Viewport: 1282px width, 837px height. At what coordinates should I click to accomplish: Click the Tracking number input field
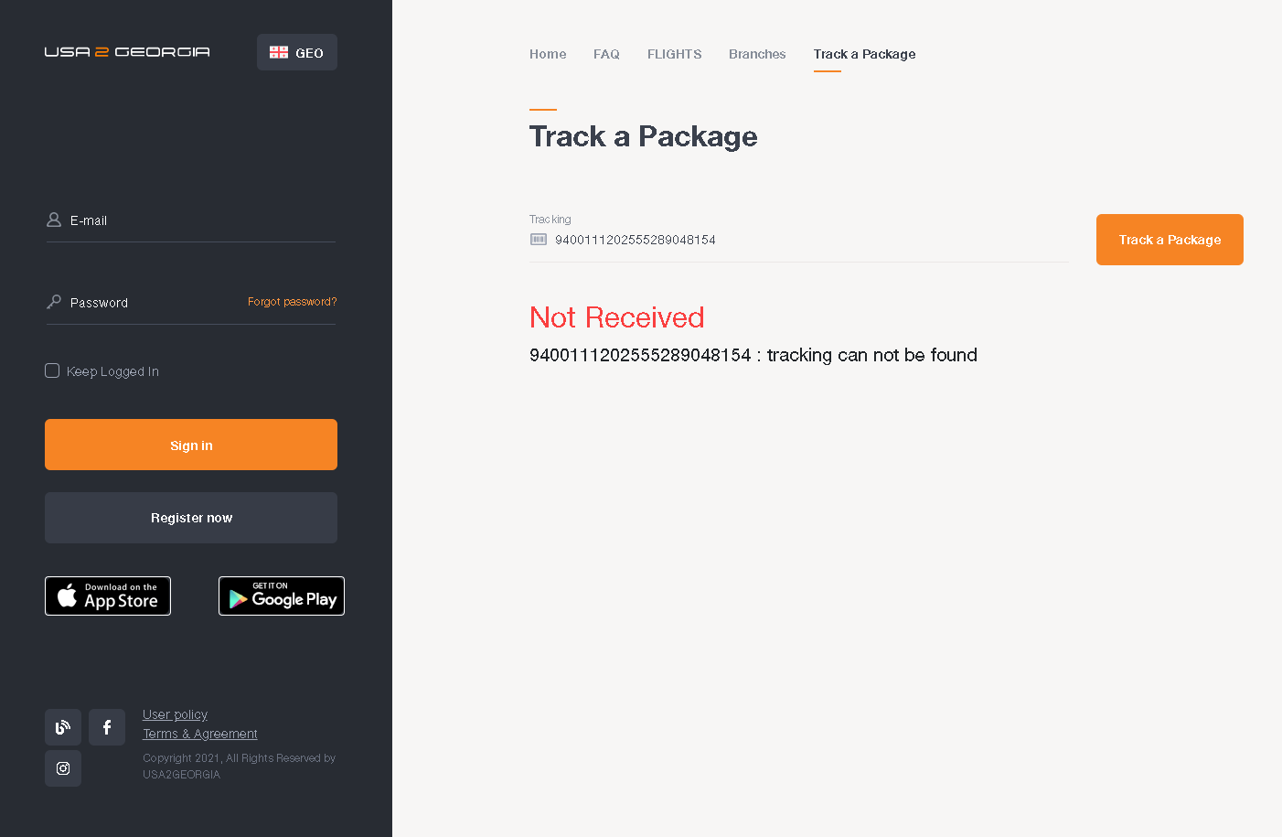click(798, 240)
